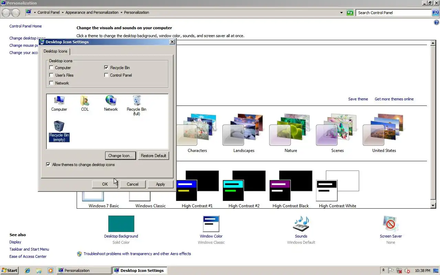The width and height of the screenshot is (440, 275).
Task: Expand the Appearance and Personalization breadcrumb arrow
Action: [121, 13]
